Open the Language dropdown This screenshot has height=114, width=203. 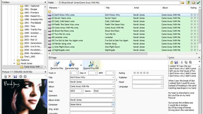click(x=162, y=86)
